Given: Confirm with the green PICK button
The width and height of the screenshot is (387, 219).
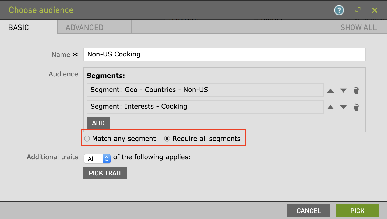Looking at the screenshot, I should click(x=357, y=211).
